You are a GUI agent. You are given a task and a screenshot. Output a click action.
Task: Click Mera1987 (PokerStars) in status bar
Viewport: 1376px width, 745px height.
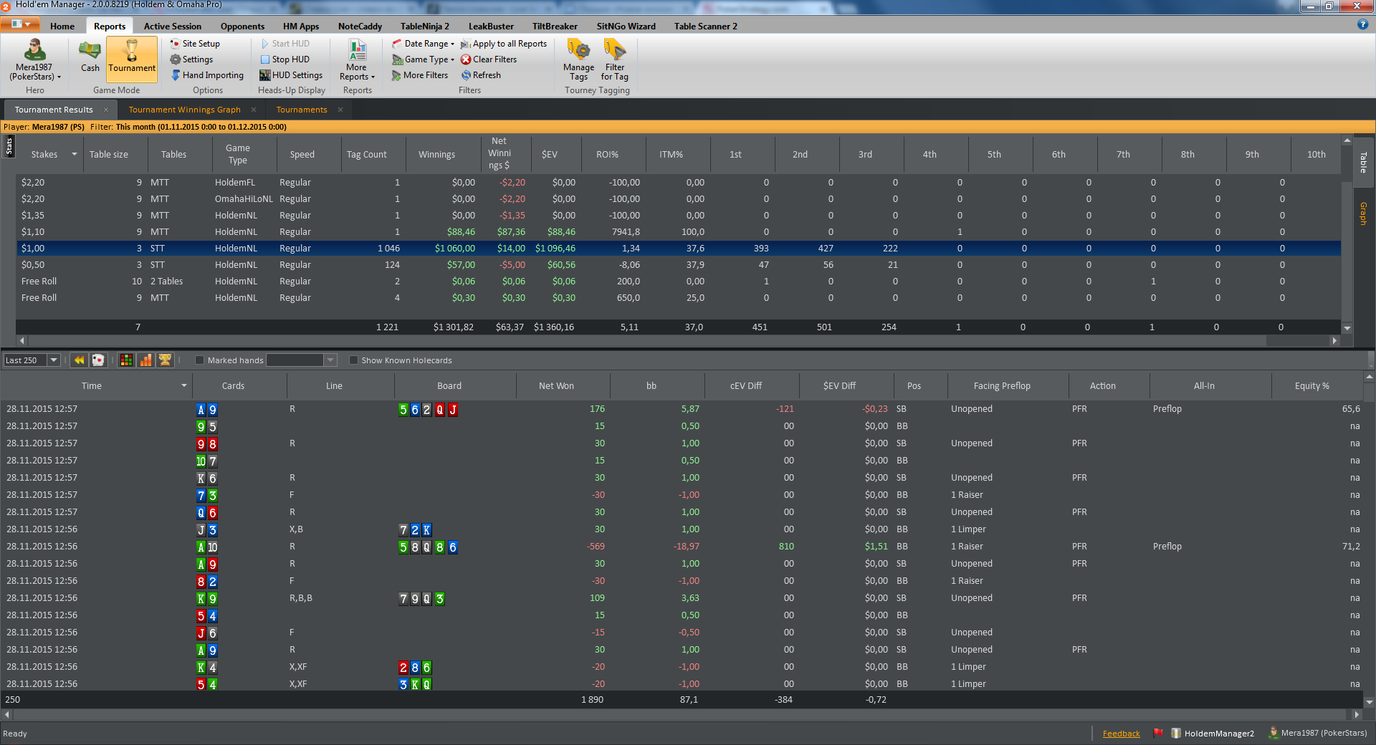(x=1318, y=733)
